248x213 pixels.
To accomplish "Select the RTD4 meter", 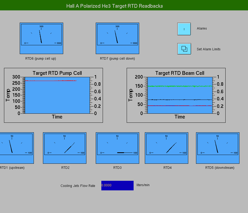I will click(x=167, y=148).
